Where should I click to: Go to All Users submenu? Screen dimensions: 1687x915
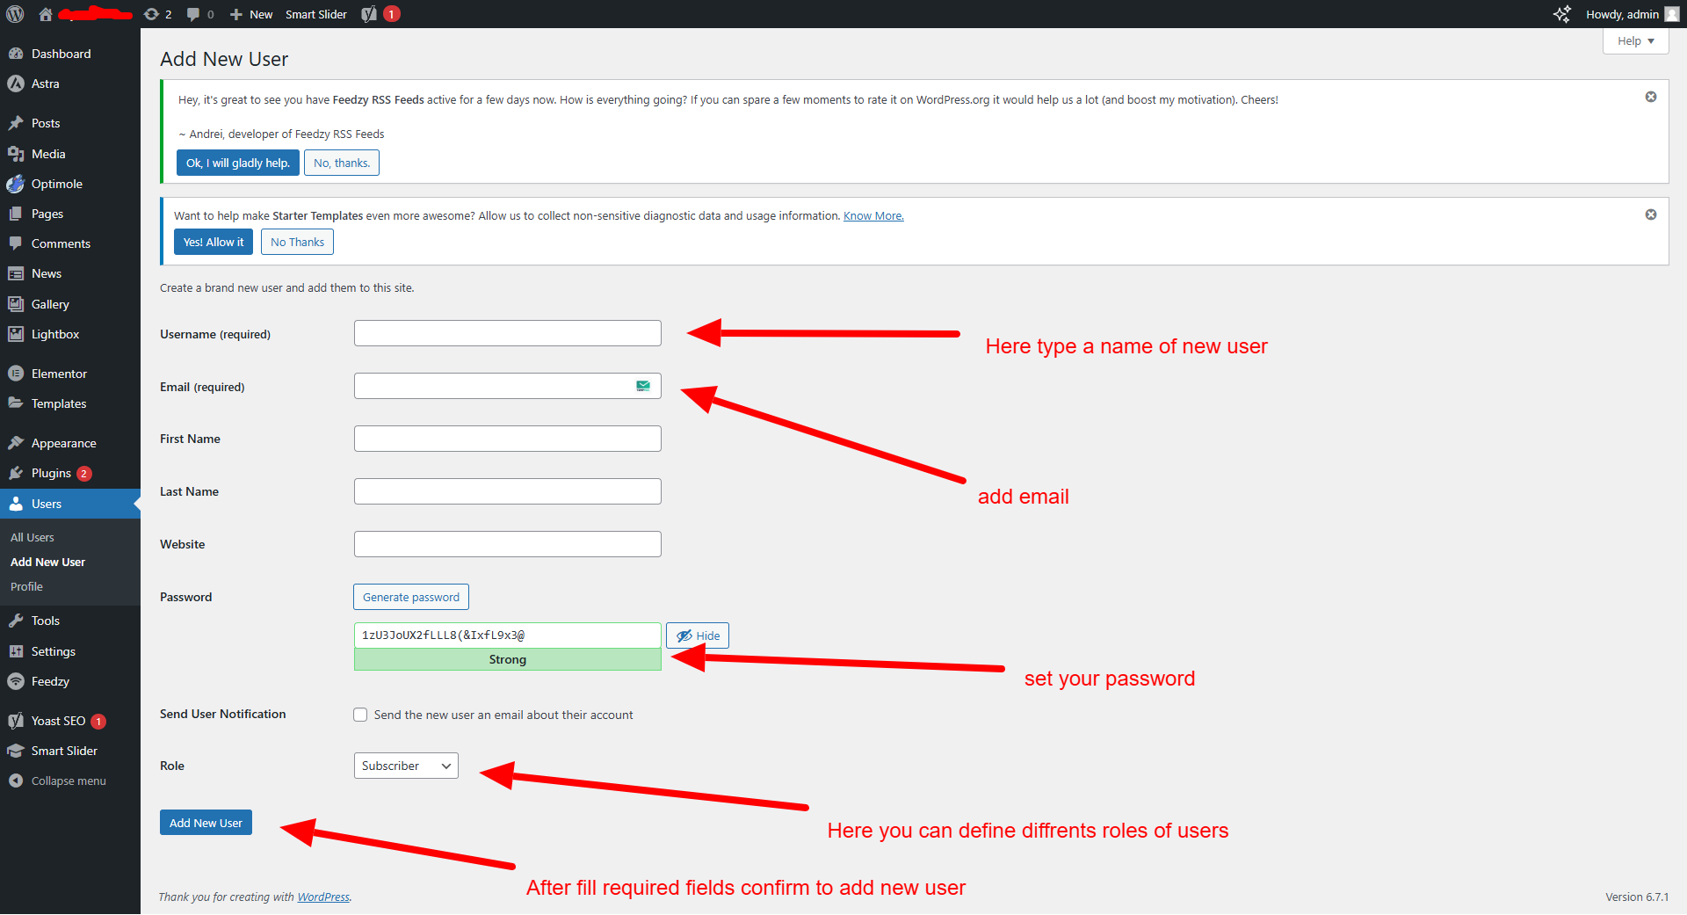tap(33, 537)
